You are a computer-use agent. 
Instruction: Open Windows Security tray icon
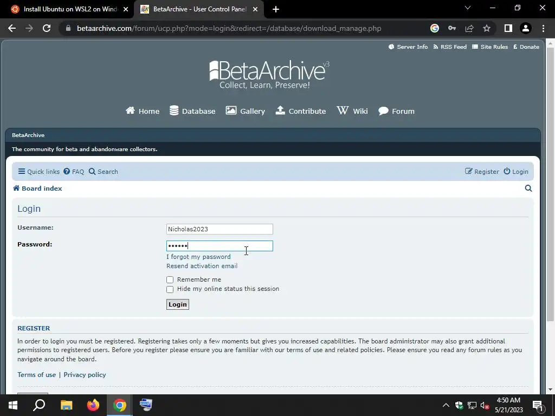[x=459, y=405]
